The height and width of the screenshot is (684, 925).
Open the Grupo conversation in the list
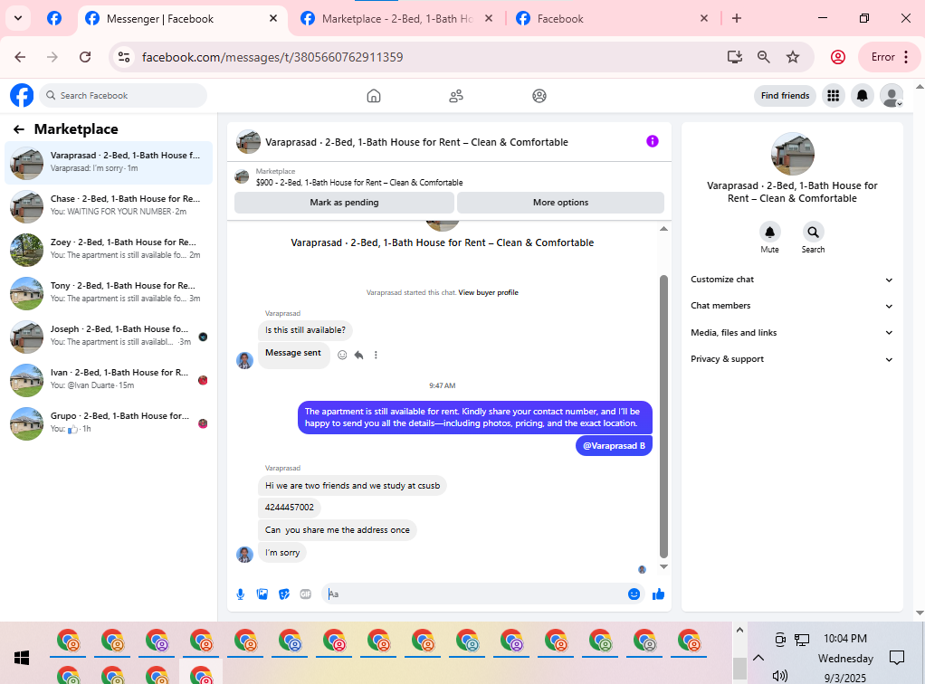coord(109,423)
